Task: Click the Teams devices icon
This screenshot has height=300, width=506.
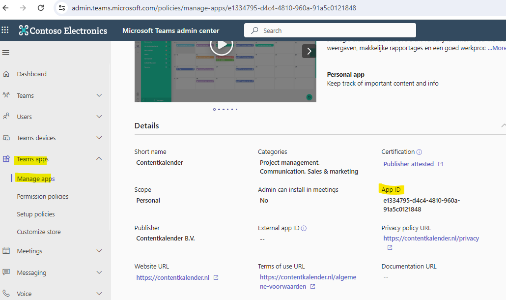Action: click(6, 138)
